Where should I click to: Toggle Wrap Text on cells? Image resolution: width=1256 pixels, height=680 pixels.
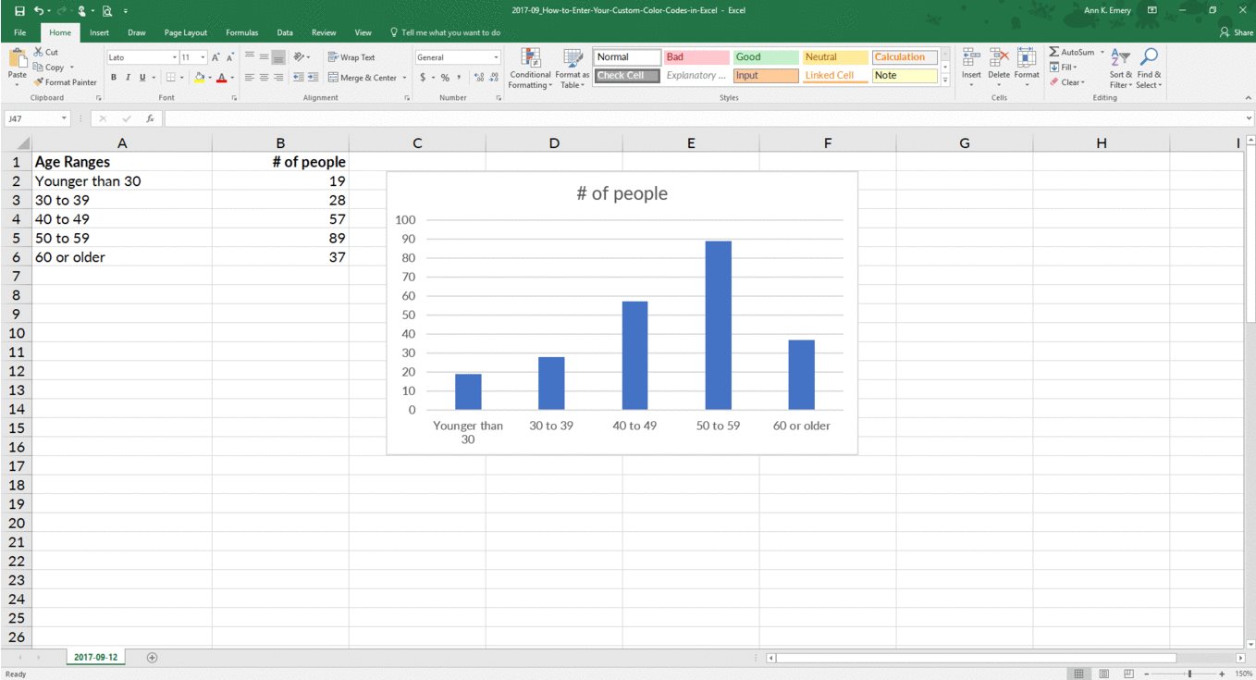click(x=352, y=56)
